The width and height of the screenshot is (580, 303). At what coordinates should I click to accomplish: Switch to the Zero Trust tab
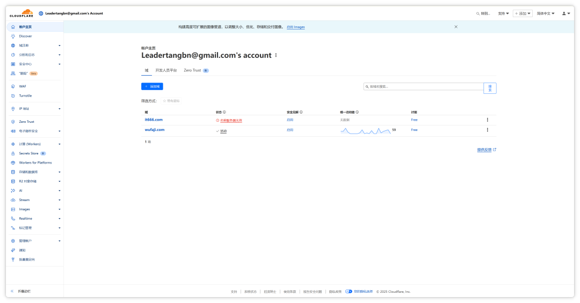tap(196, 70)
